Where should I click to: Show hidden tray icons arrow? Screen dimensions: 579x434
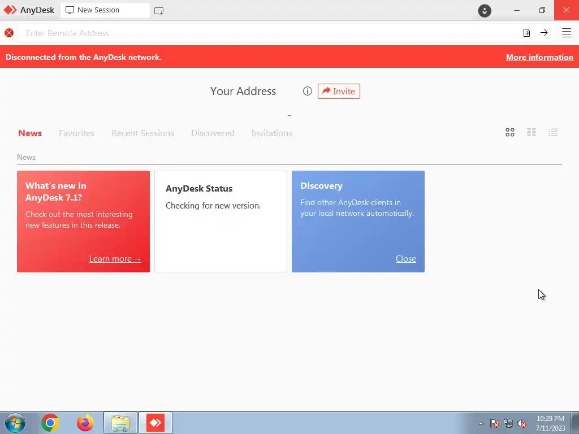click(x=481, y=423)
